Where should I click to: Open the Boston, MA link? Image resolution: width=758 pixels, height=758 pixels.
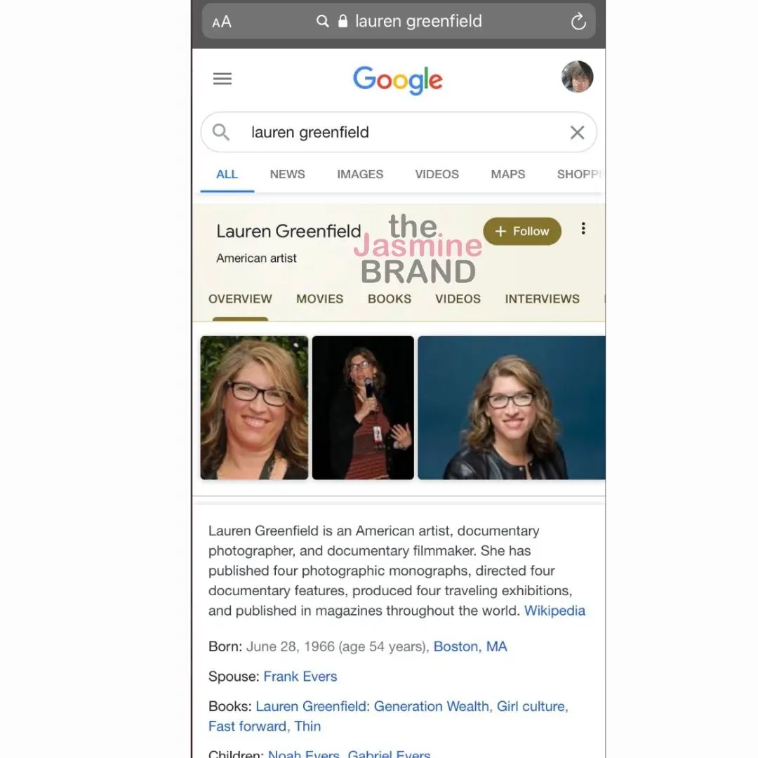click(470, 646)
